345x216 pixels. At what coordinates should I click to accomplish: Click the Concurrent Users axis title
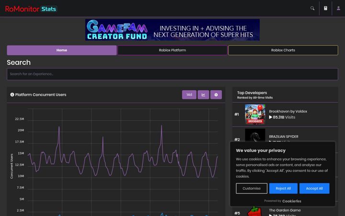(11, 166)
